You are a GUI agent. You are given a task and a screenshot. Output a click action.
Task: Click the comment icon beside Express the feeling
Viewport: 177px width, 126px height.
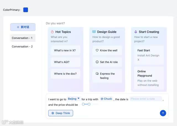[x=97, y=74]
